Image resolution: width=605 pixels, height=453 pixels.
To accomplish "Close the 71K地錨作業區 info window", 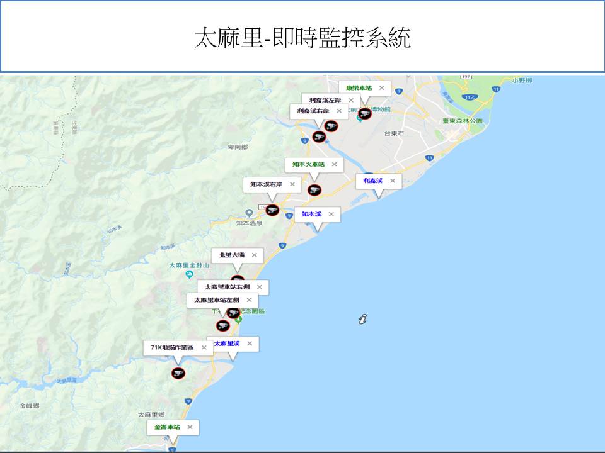I will pyautogui.click(x=204, y=347).
